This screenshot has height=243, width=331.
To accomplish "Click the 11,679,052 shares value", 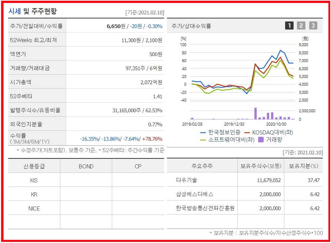I will point(269,181).
